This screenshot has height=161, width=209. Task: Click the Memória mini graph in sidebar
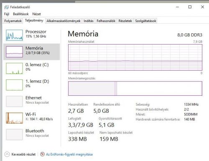coord(14,52)
